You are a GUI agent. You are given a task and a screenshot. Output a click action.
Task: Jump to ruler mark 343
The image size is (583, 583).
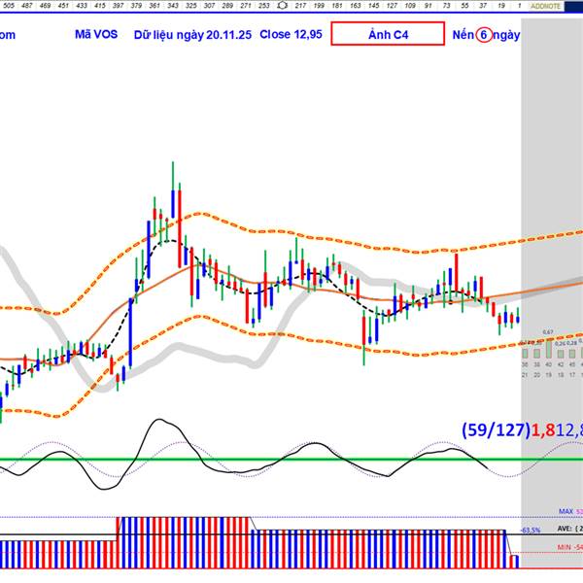173,6
